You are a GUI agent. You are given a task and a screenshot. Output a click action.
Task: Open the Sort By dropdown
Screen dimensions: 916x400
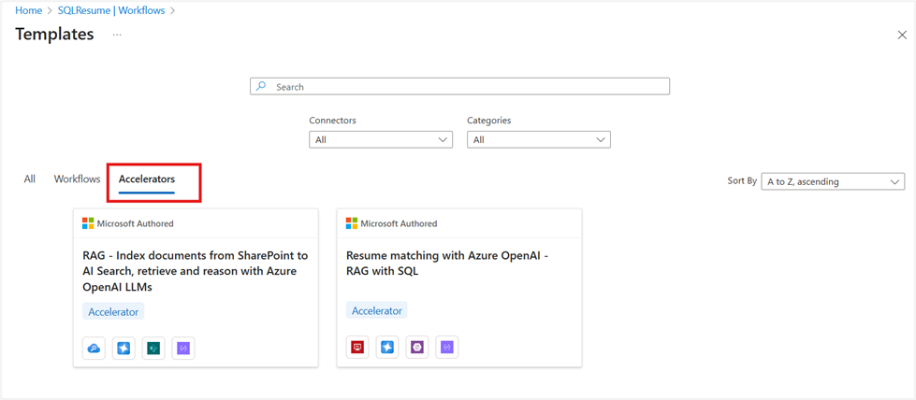point(833,181)
